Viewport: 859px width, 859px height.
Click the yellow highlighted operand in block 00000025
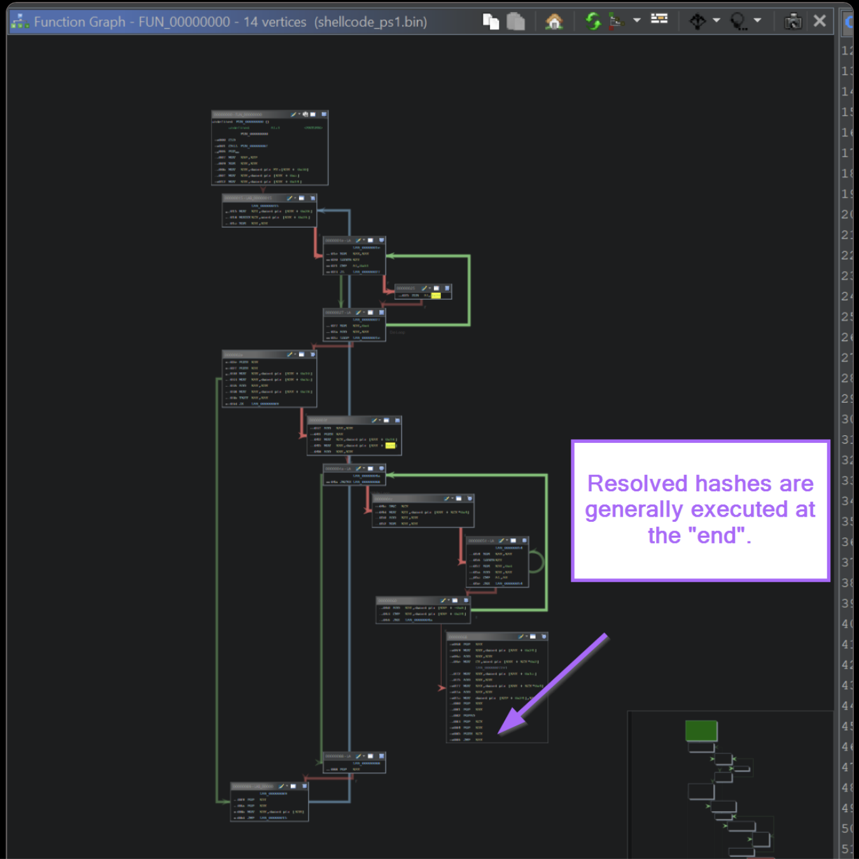(x=436, y=296)
